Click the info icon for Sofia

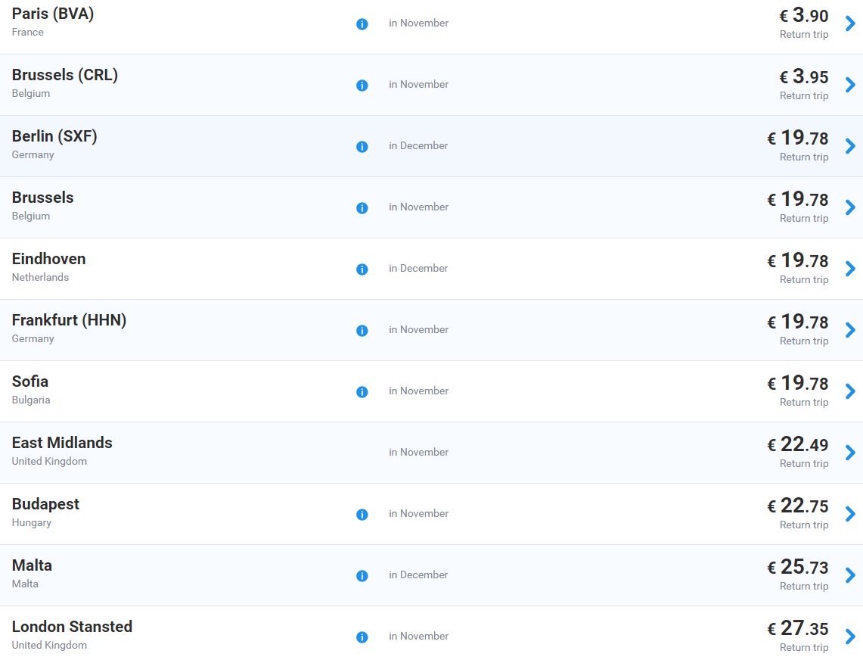[x=362, y=392]
